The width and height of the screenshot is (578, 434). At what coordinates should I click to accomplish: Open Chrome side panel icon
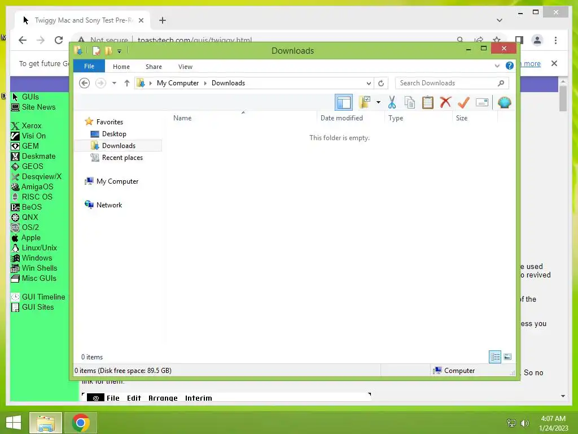coord(519,40)
